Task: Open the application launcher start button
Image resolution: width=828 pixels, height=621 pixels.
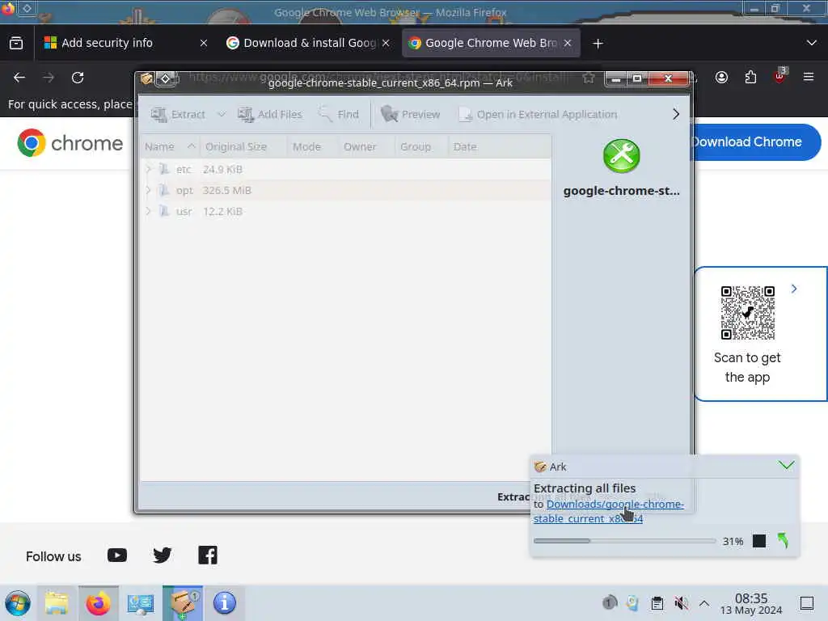Action: coord(18,603)
